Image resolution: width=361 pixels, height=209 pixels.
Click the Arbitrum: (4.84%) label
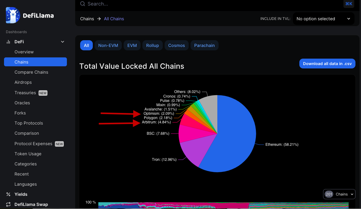[x=156, y=122]
